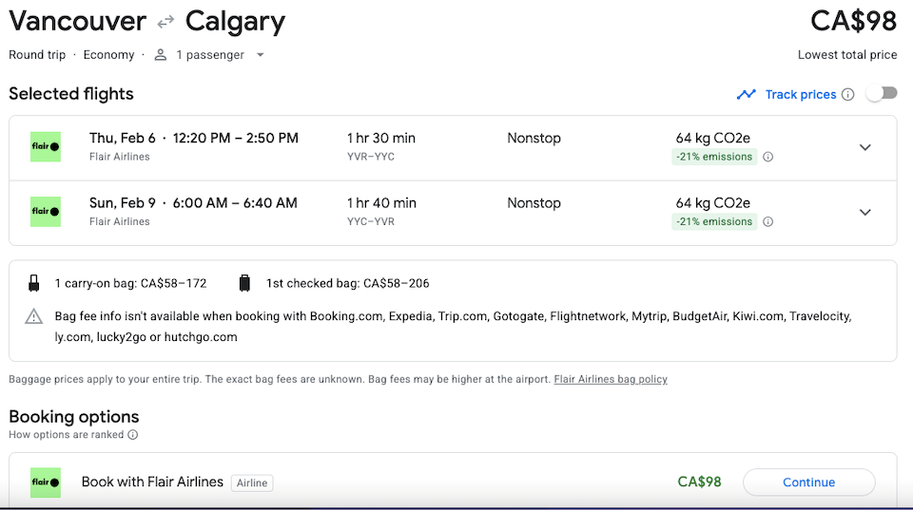Image resolution: width=913 pixels, height=510 pixels.
Task: Open the How options are ranked info icon
Action: [133, 435]
